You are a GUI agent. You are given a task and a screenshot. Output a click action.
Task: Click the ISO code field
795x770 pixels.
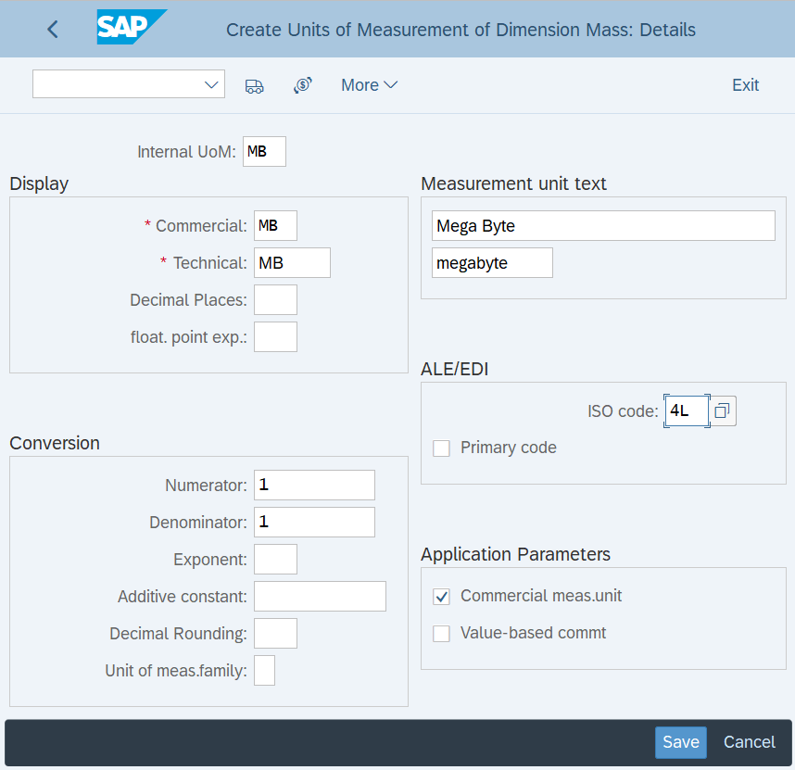[x=687, y=410]
